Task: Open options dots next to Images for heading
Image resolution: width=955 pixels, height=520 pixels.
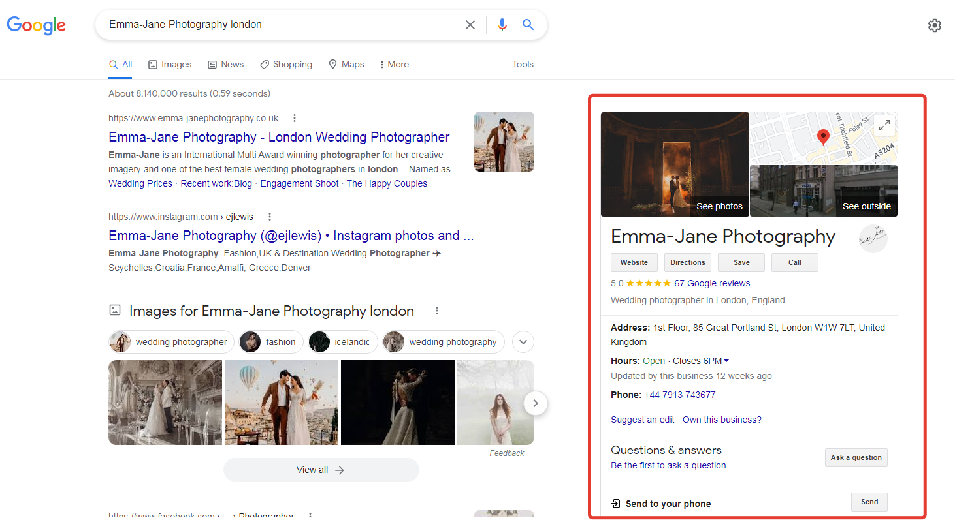Action: tap(437, 311)
